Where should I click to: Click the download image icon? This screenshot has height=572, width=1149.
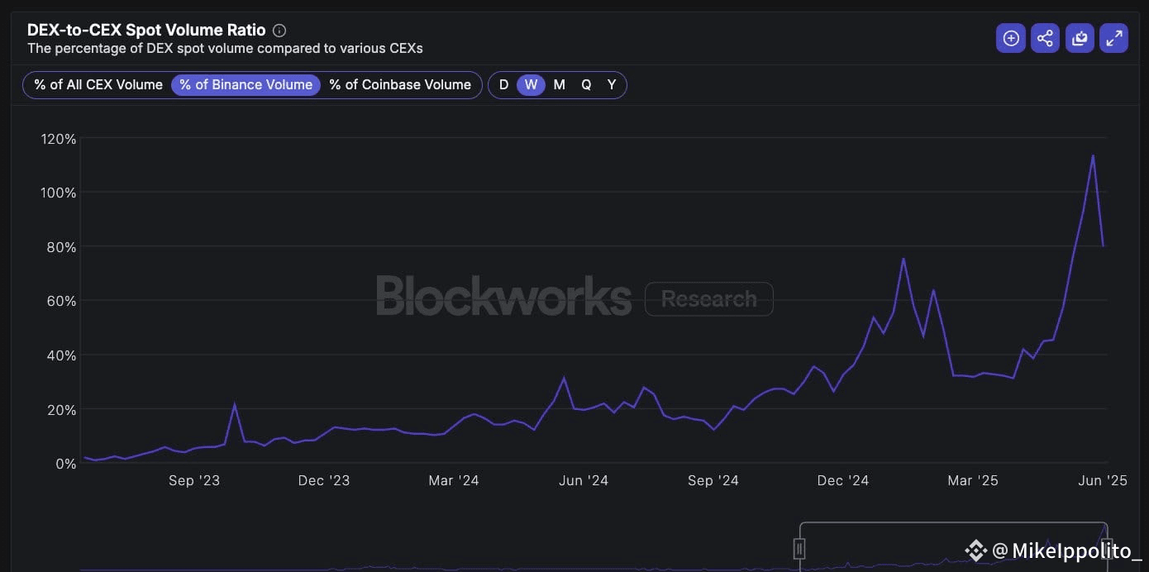pyautogui.click(x=1080, y=38)
